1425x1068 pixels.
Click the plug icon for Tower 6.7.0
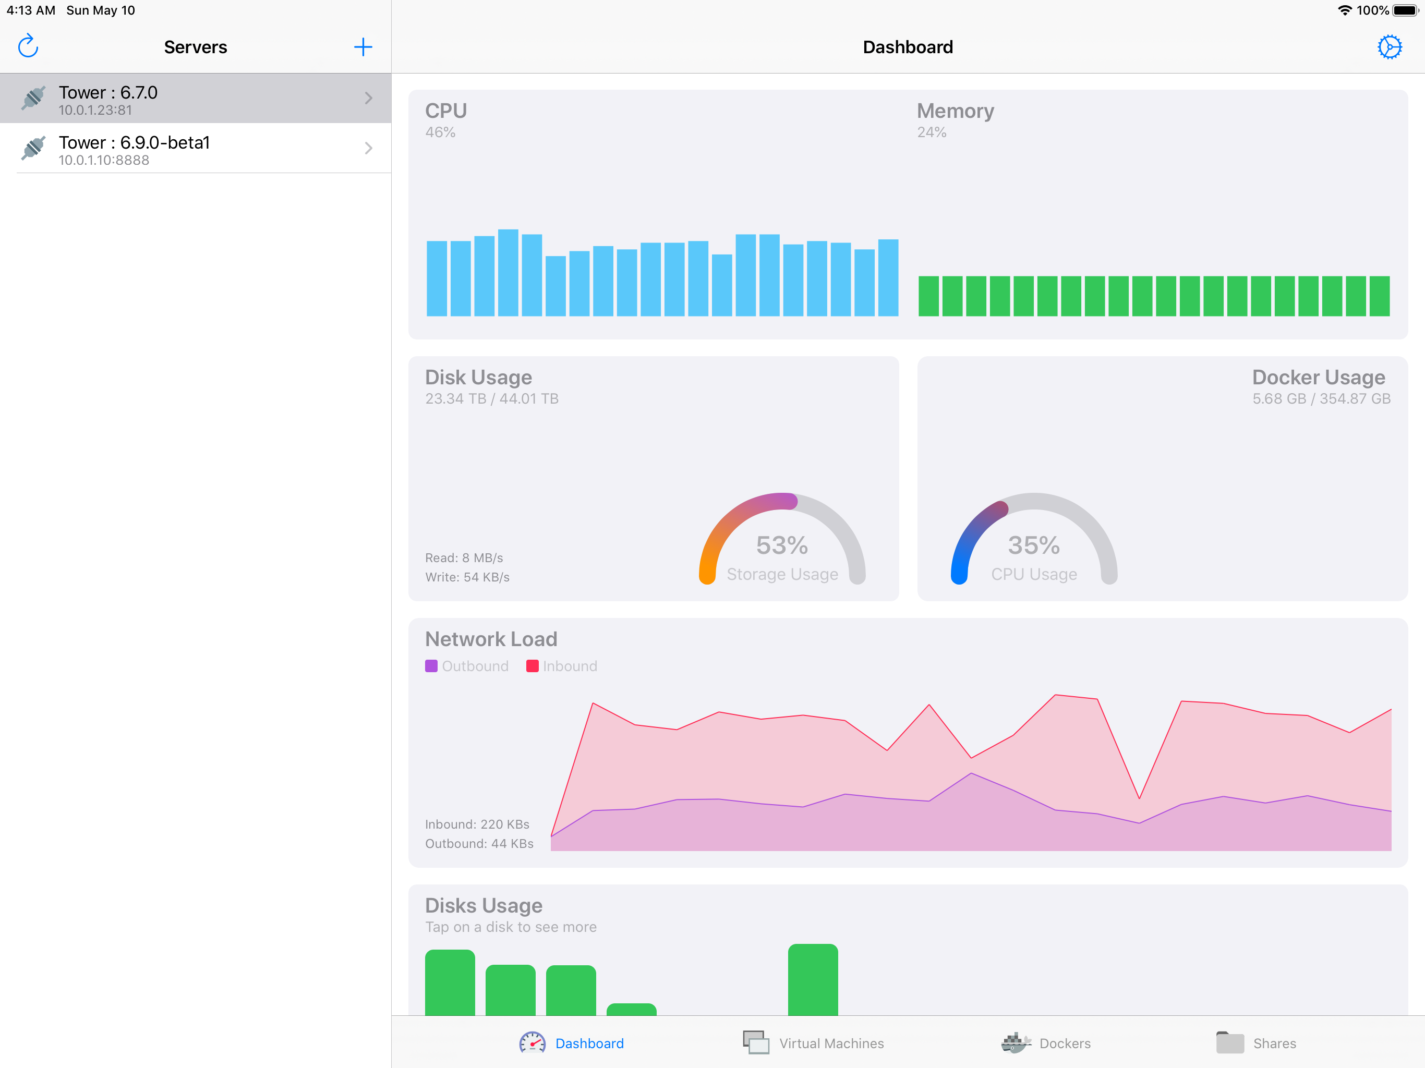(x=33, y=98)
